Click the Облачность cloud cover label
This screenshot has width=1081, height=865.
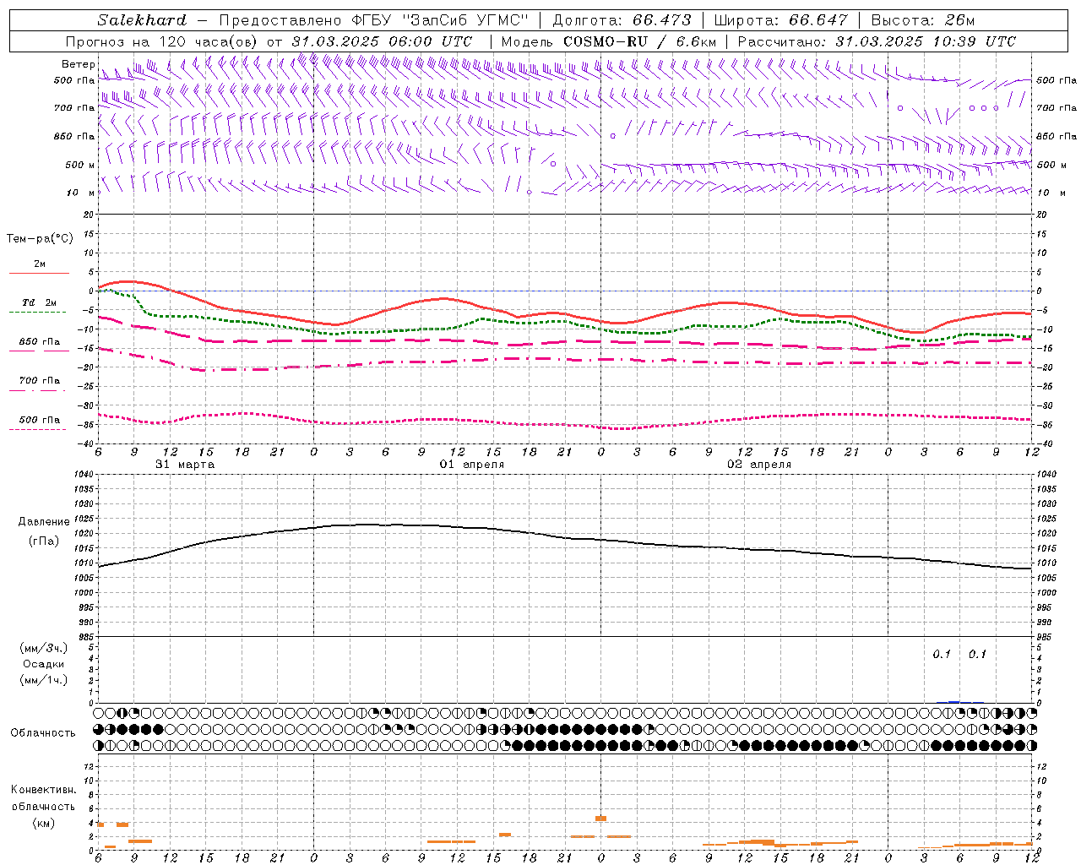[x=43, y=732]
